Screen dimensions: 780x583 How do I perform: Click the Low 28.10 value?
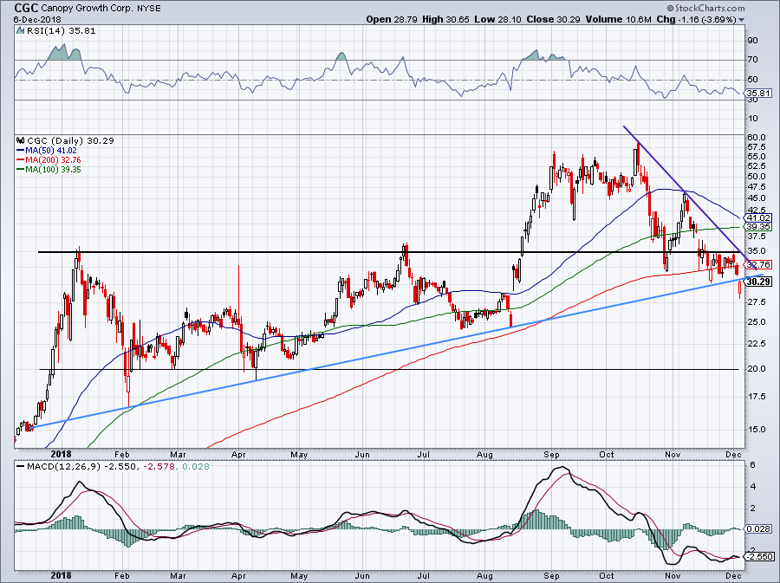coord(497,19)
